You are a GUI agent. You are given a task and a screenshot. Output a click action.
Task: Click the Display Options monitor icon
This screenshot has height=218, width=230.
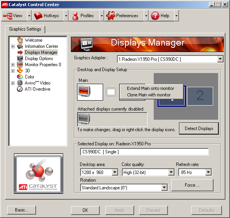tap(20, 59)
